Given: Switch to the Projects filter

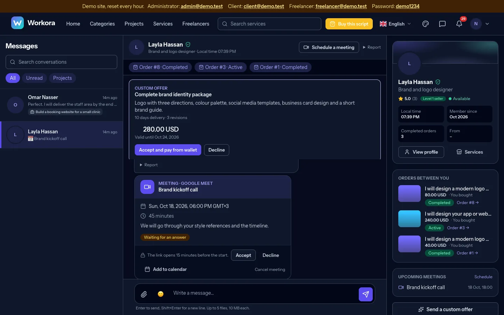Looking at the screenshot, I should (x=62, y=78).
